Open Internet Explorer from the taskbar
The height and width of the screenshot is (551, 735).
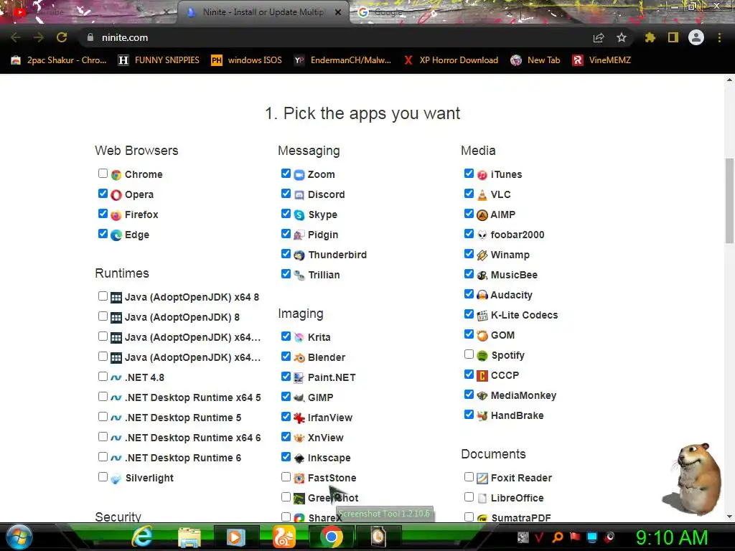tap(141, 537)
